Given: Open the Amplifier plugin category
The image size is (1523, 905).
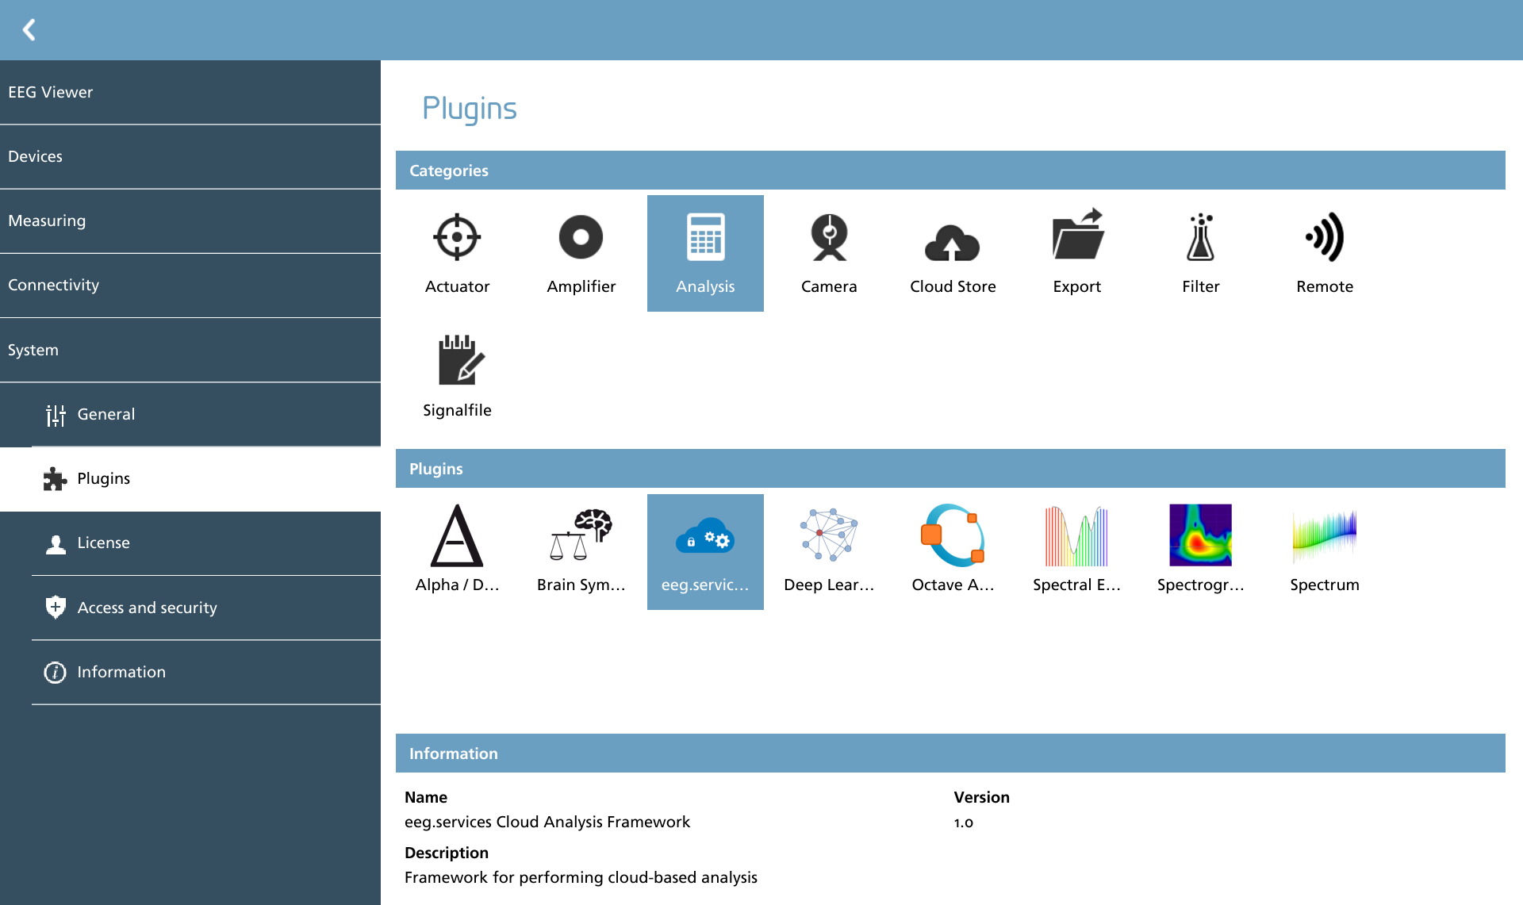Looking at the screenshot, I should [581, 253].
